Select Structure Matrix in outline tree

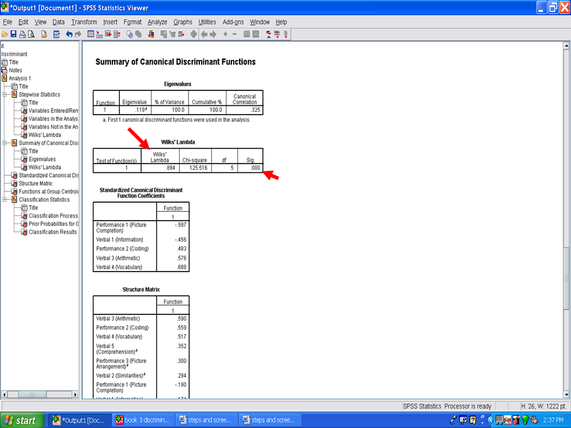[35, 184]
